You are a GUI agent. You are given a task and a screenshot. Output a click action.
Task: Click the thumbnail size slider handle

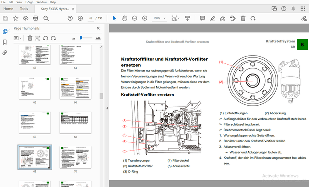tap(81, 38)
